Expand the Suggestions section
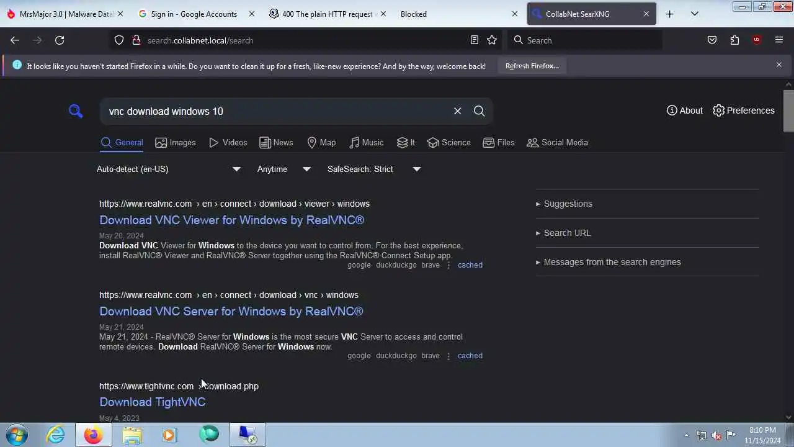 564,204
